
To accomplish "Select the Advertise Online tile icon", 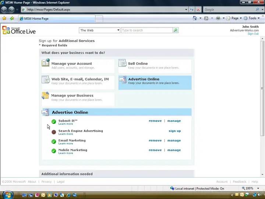I will (x=123, y=80).
